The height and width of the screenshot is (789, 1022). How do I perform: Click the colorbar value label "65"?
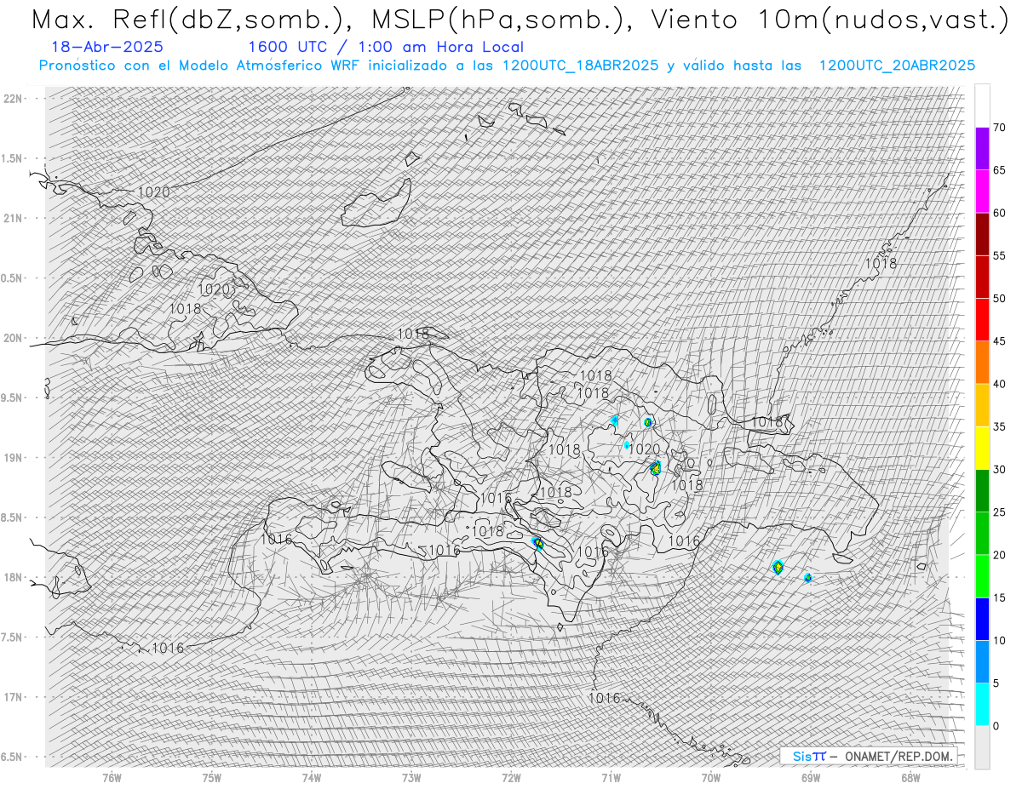pyautogui.click(x=999, y=170)
